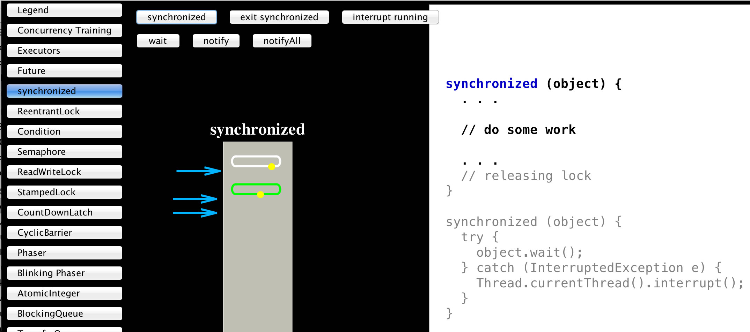Open the Executors demo
750x332 pixels.
pyautogui.click(x=65, y=51)
